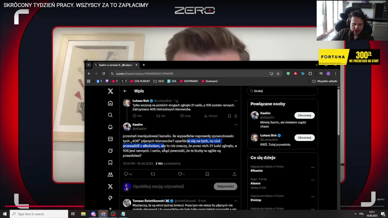Image resolution: width=388 pixels, height=218 pixels.
Task: Open the Explore magnifier in X sidebar
Action: pyautogui.click(x=110, y=115)
